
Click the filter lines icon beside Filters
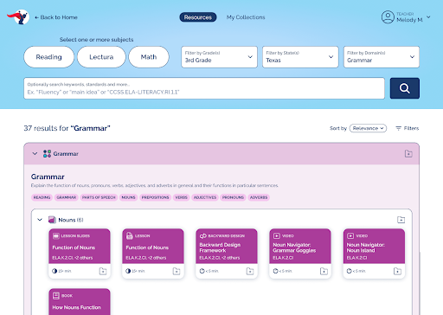pos(398,128)
